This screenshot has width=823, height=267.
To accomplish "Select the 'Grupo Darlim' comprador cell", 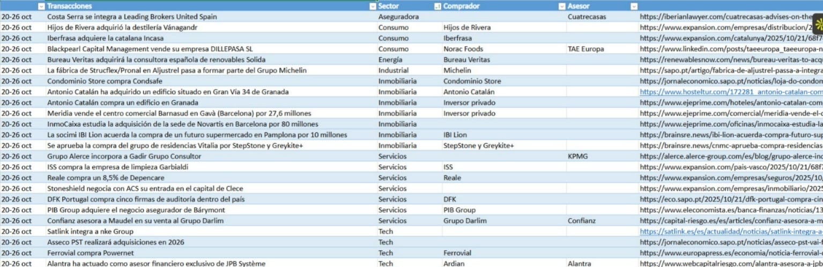I will [504, 220].
